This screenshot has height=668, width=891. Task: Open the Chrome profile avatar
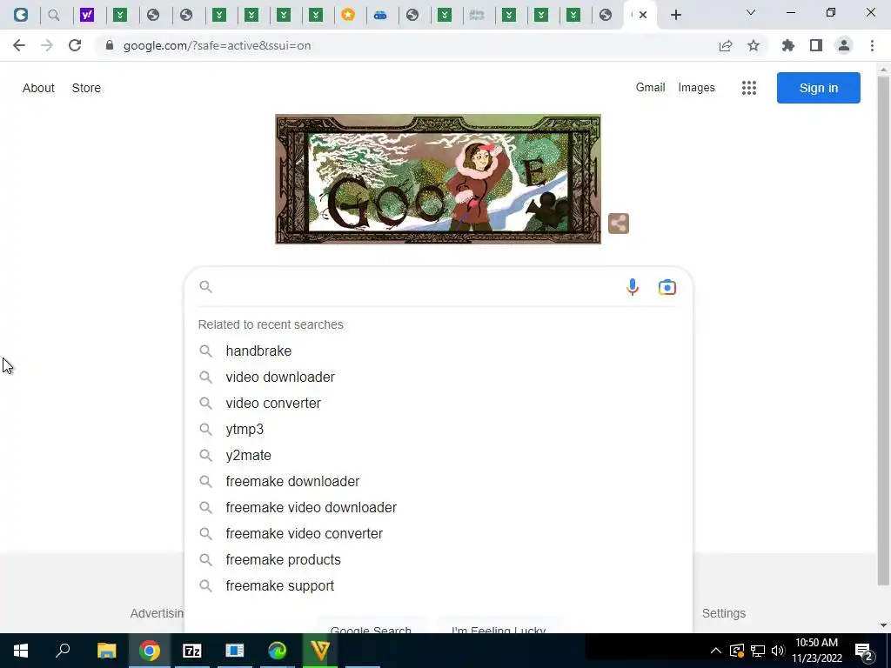[844, 45]
